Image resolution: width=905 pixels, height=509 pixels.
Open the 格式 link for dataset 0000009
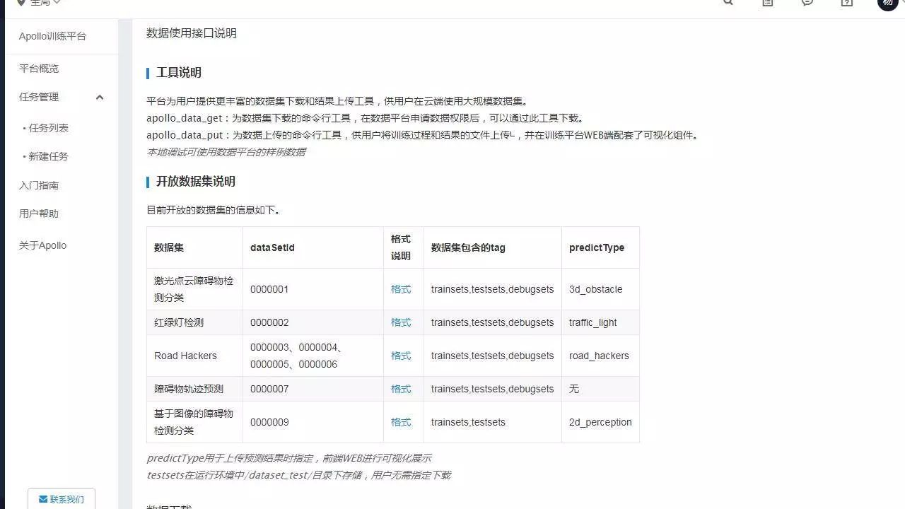401,422
